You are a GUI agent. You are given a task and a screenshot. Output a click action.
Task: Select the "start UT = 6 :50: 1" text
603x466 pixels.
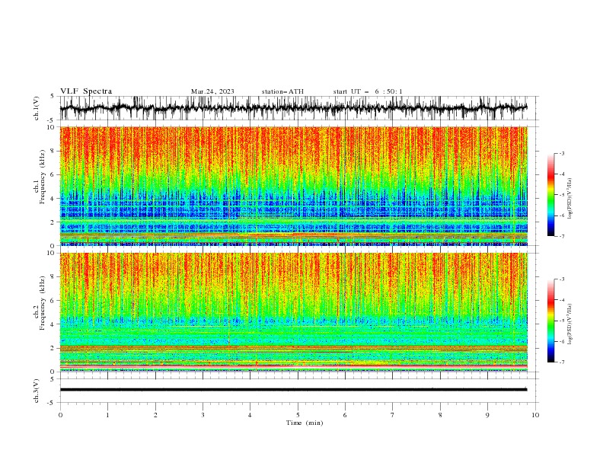tap(368, 91)
